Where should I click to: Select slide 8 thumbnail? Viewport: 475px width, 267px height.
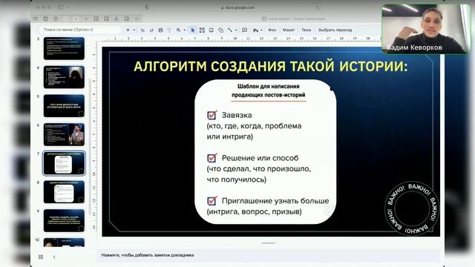pyautogui.click(x=64, y=192)
